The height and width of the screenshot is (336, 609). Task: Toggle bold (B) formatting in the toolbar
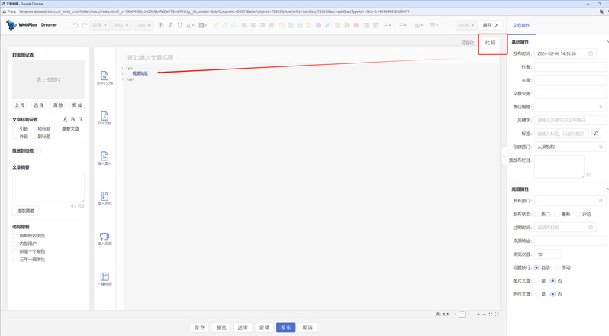click(x=162, y=25)
